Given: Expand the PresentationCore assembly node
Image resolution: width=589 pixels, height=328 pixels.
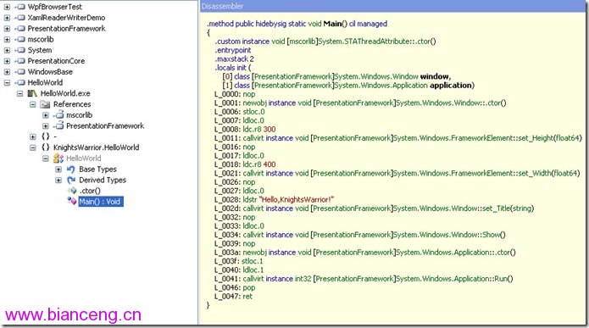Looking at the screenshot, I should point(7,61).
